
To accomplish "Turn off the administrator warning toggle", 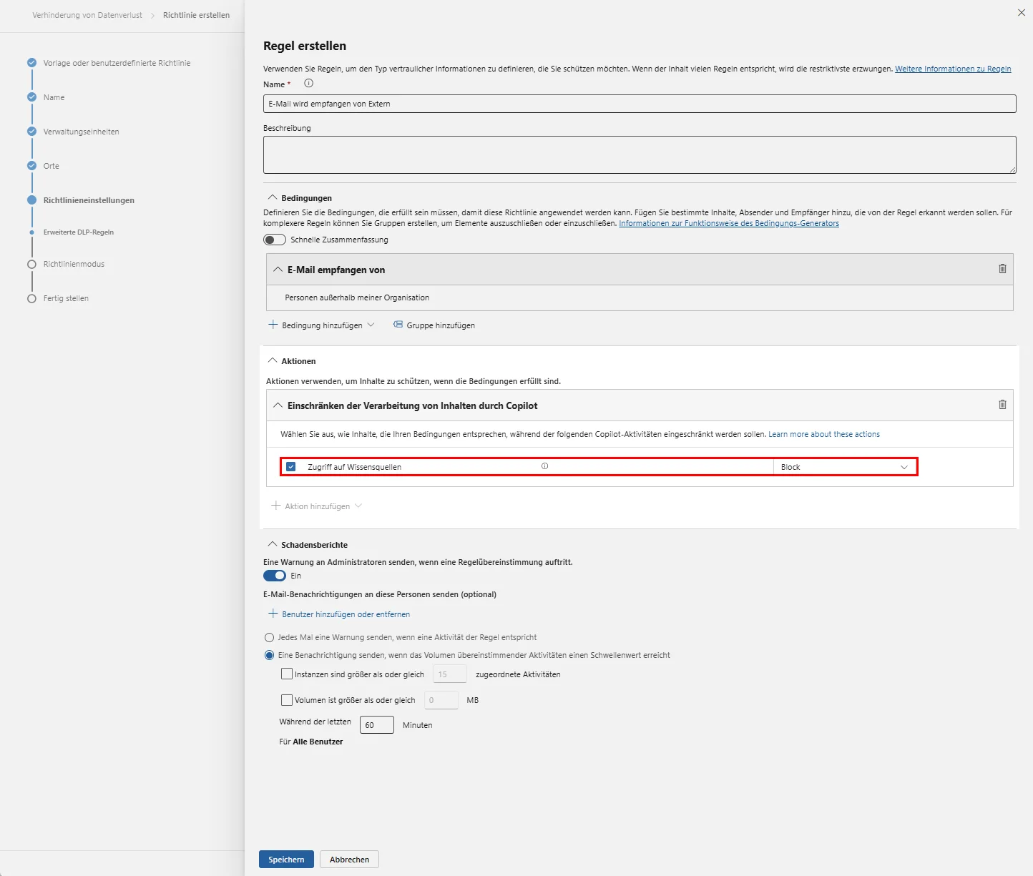I will pyautogui.click(x=275, y=576).
